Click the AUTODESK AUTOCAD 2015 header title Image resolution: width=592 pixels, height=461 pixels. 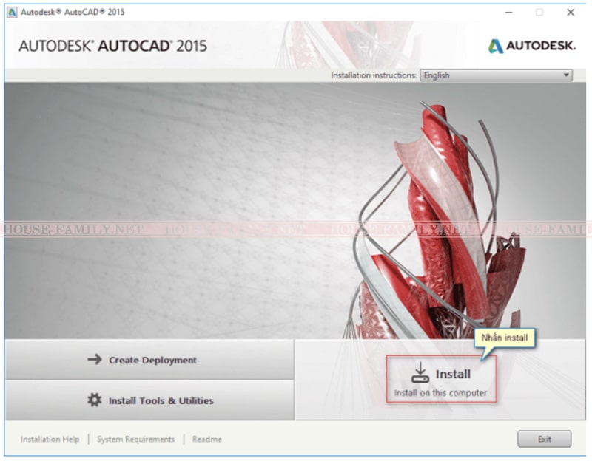[x=113, y=46]
